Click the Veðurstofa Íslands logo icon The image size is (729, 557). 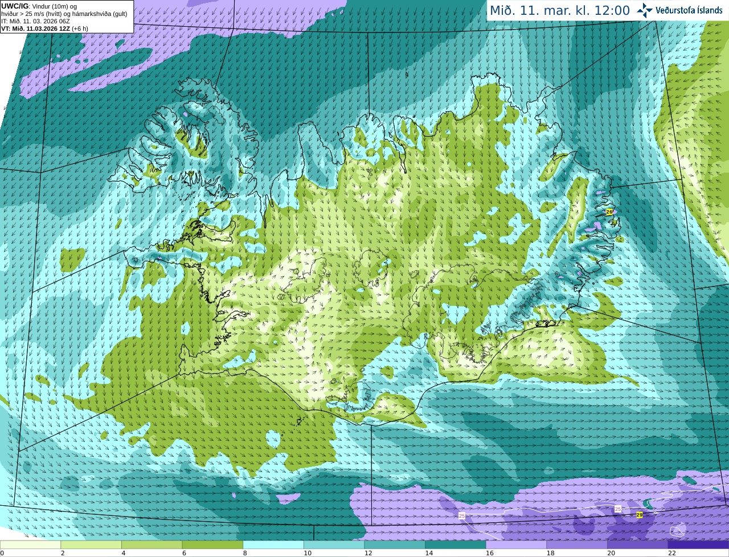pyautogui.click(x=645, y=10)
